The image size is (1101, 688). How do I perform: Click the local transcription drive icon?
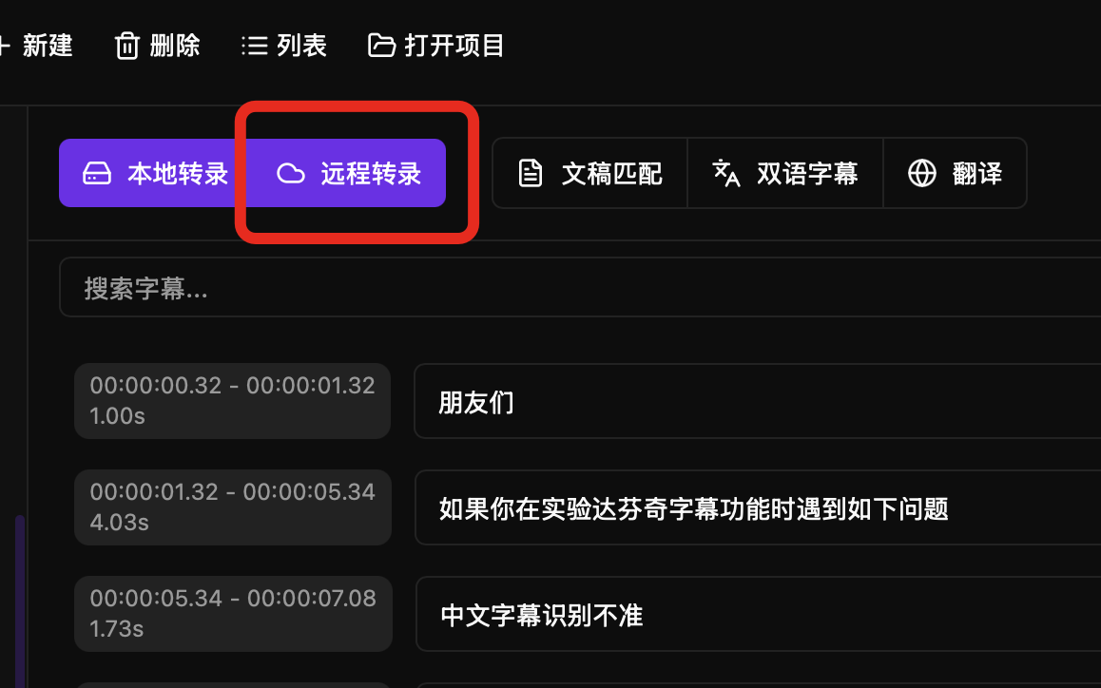click(97, 173)
